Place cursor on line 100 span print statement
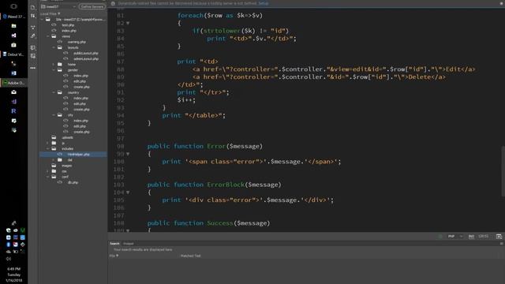This screenshot has height=284, width=505. (251, 162)
